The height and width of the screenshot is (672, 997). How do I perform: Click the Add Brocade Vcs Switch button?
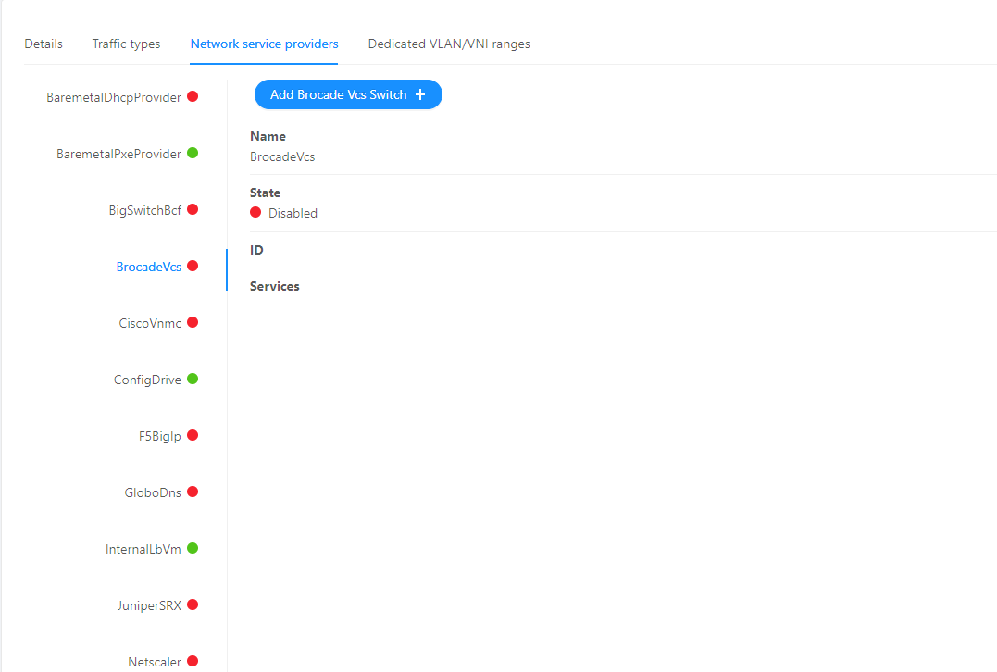[x=348, y=94]
